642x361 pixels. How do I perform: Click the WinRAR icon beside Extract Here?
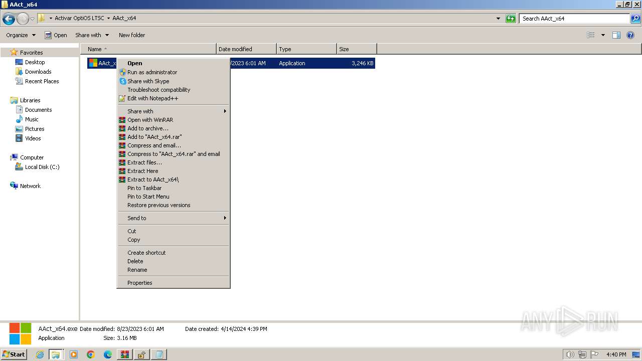(122, 171)
